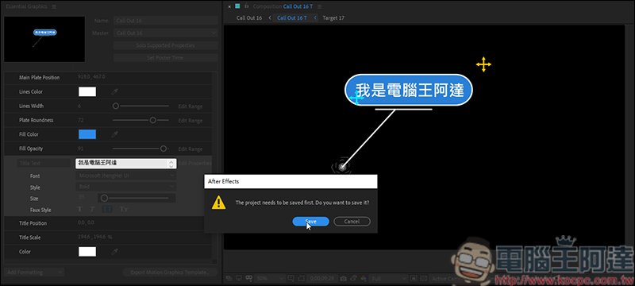635x286 pixels.
Task: Click Edit Range for Fill Opacity
Action: click(x=190, y=149)
